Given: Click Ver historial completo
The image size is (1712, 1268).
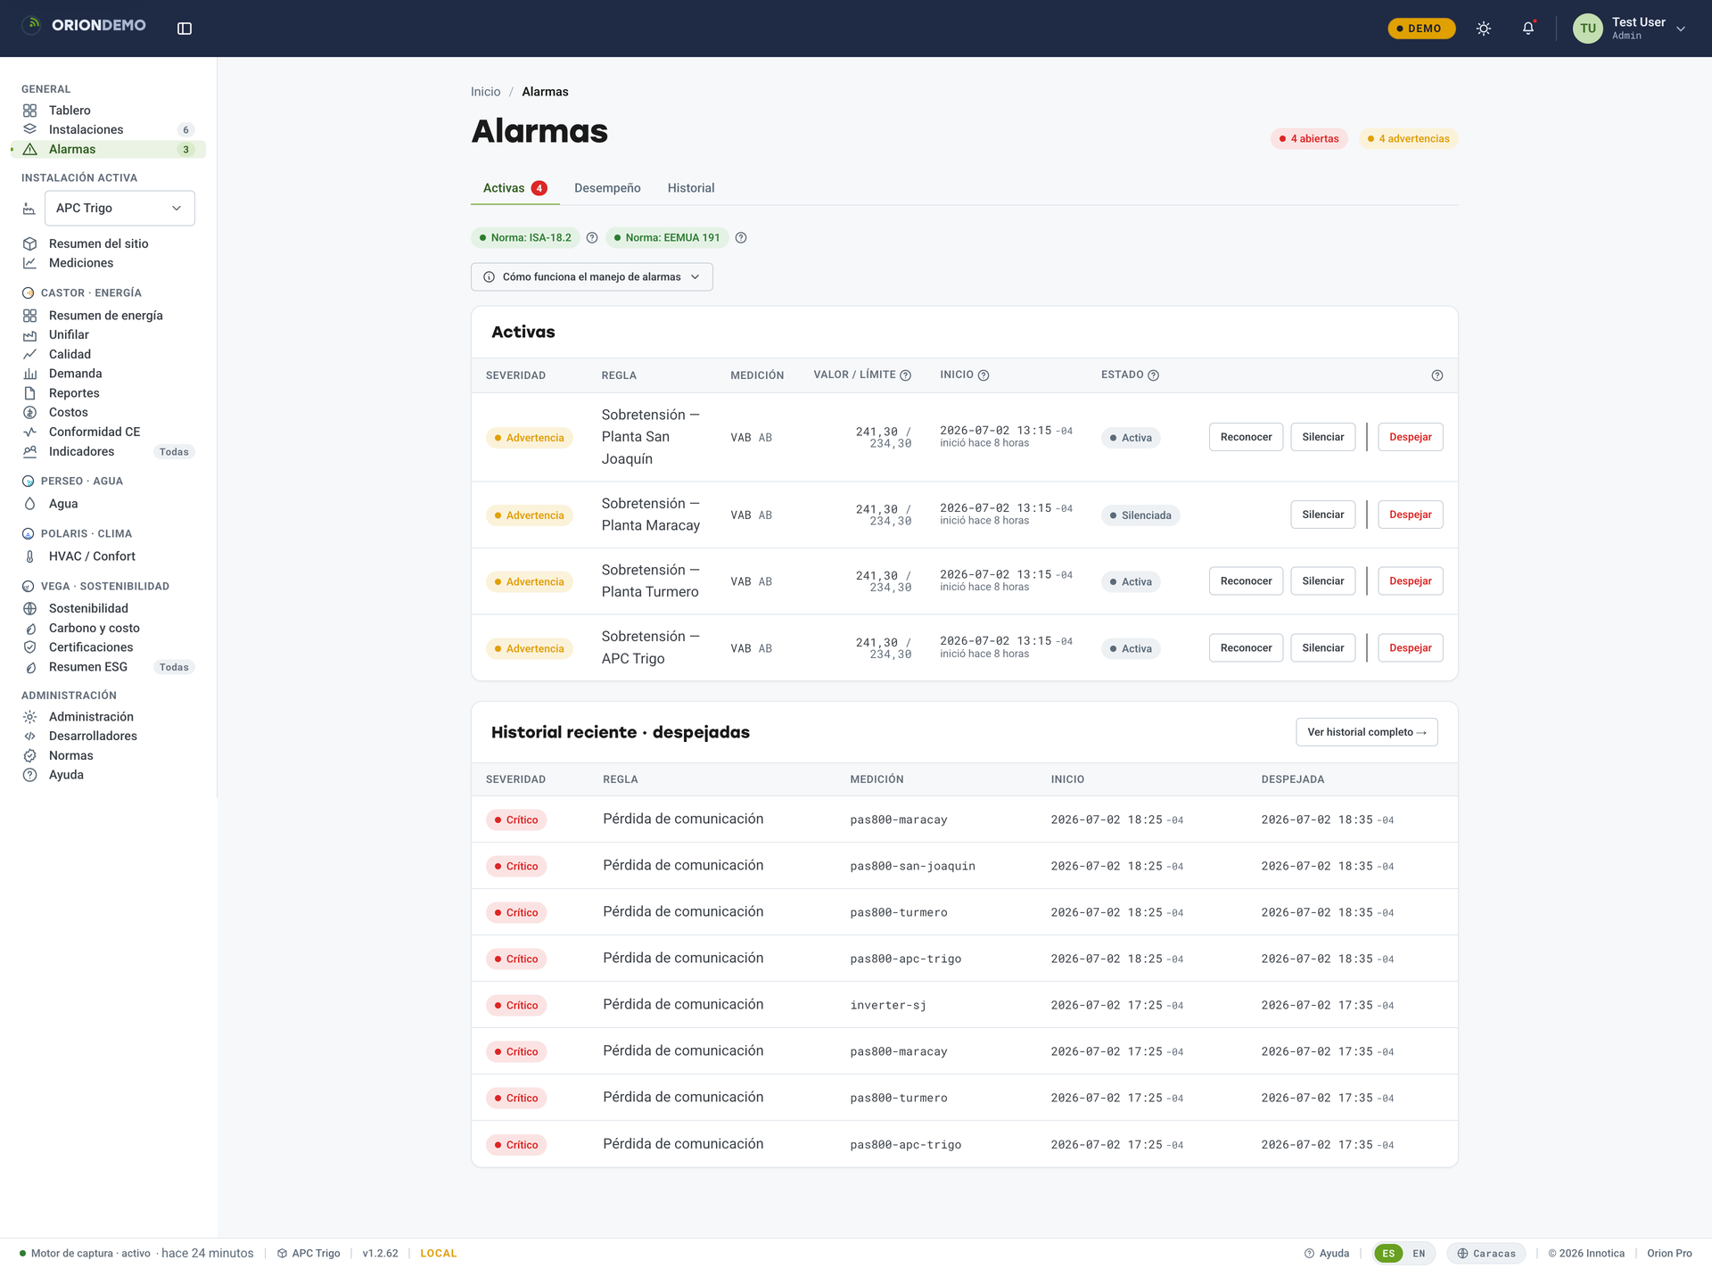Looking at the screenshot, I should (1366, 732).
